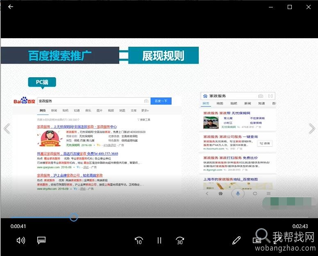Open the 搜索工具 filter option
The height and width of the screenshot is (256, 318).
tap(144, 120)
